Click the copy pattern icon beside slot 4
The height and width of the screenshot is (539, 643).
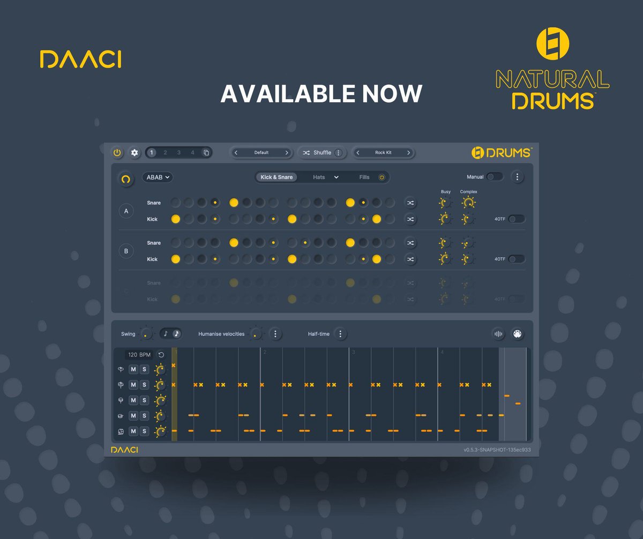(206, 153)
